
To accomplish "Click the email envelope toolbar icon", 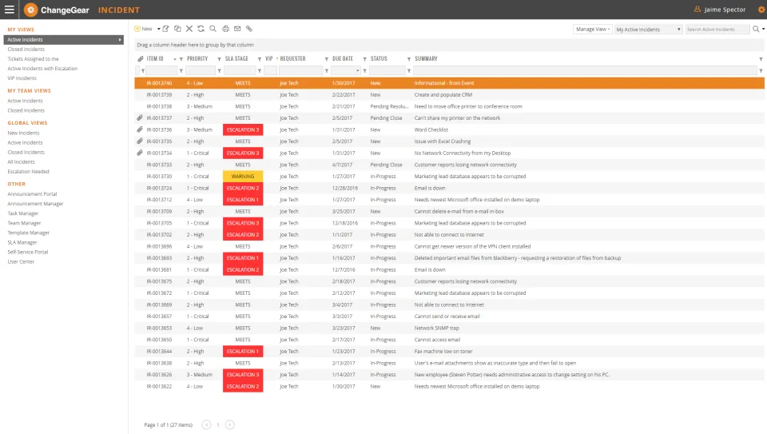I will tap(237, 29).
